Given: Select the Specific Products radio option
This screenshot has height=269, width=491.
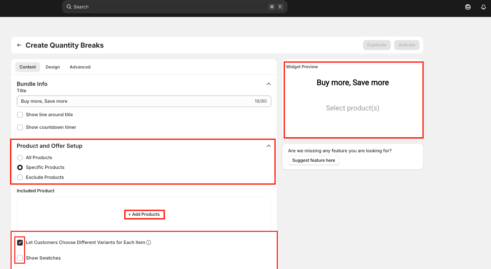Looking at the screenshot, I should (x=20, y=168).
